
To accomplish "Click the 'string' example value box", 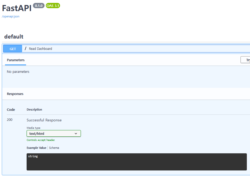I will click(137, 162).
